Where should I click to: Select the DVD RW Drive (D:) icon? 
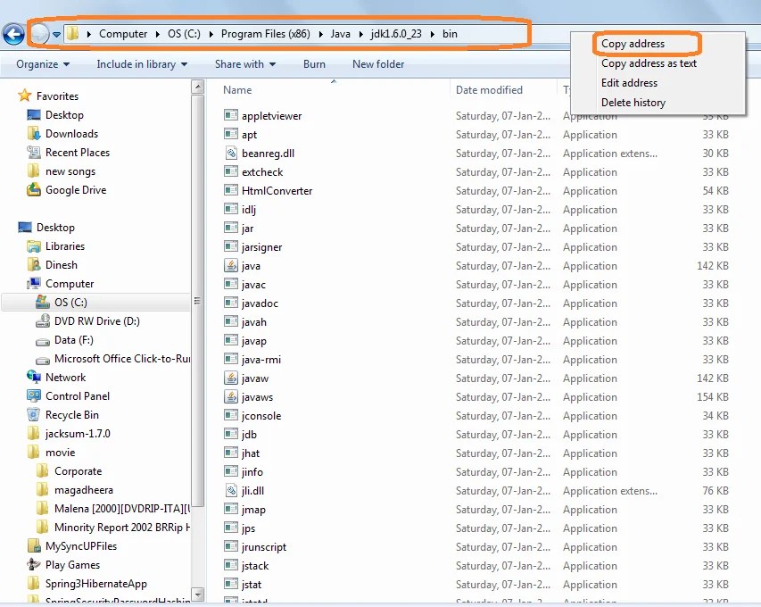[43, 321]
